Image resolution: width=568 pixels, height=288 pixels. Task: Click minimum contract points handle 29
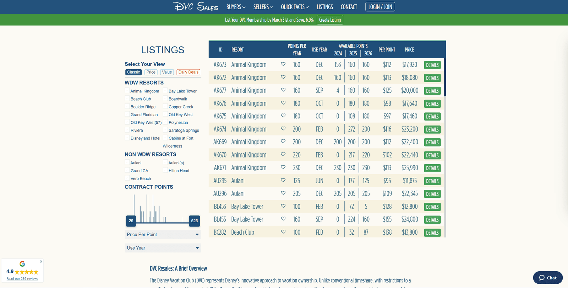tap(131, 221)
